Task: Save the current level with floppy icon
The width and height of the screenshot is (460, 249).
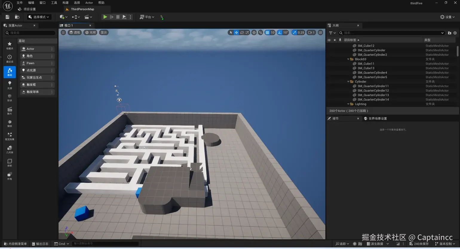Action: tap(7, 17)
